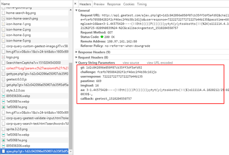Switch to the Timing tab

142,4
